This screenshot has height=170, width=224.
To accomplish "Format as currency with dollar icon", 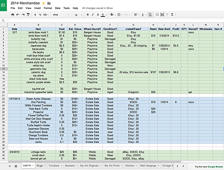I will point(35,15).
